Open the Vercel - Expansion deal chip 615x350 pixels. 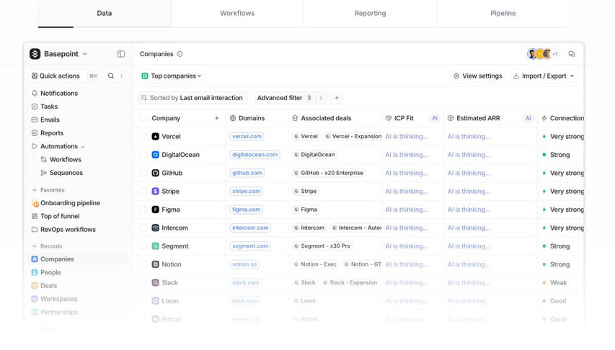click(x=353, y=136)
